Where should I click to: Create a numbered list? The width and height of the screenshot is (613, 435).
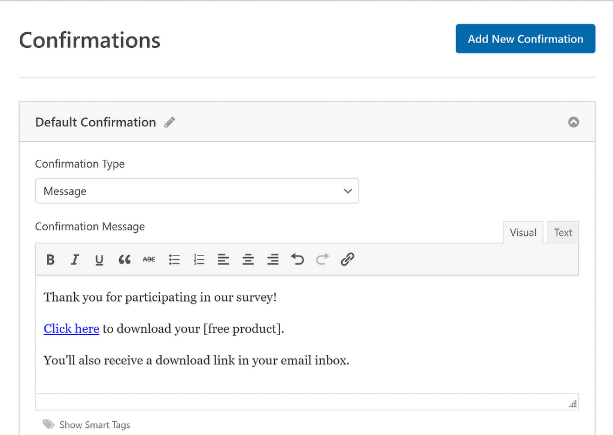(x=199, y=259)
